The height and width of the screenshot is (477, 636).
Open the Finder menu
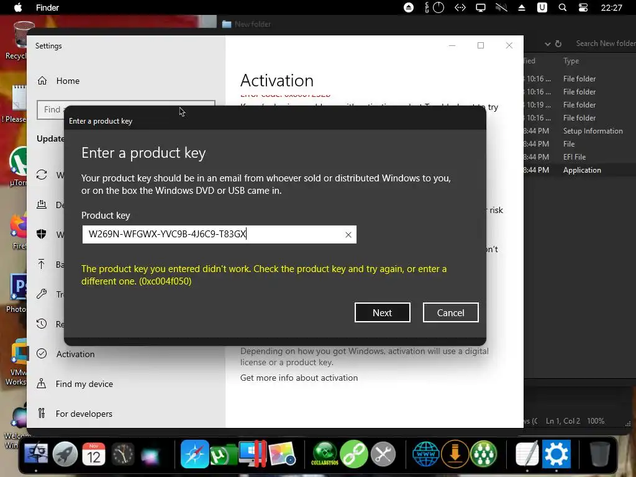tap(47, 7)
